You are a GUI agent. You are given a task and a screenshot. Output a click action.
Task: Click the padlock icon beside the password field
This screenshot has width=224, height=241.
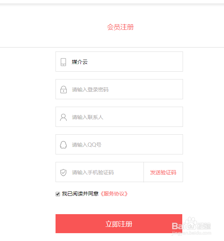tap(63, 90)
